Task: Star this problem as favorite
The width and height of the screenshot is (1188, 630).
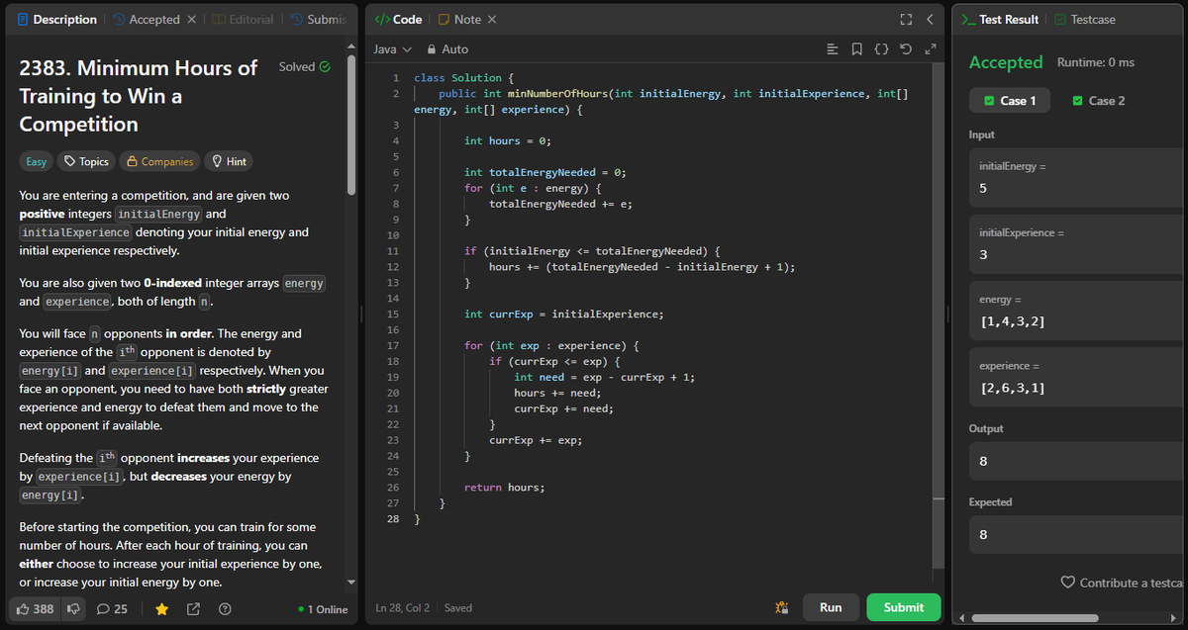Action: 161,608
